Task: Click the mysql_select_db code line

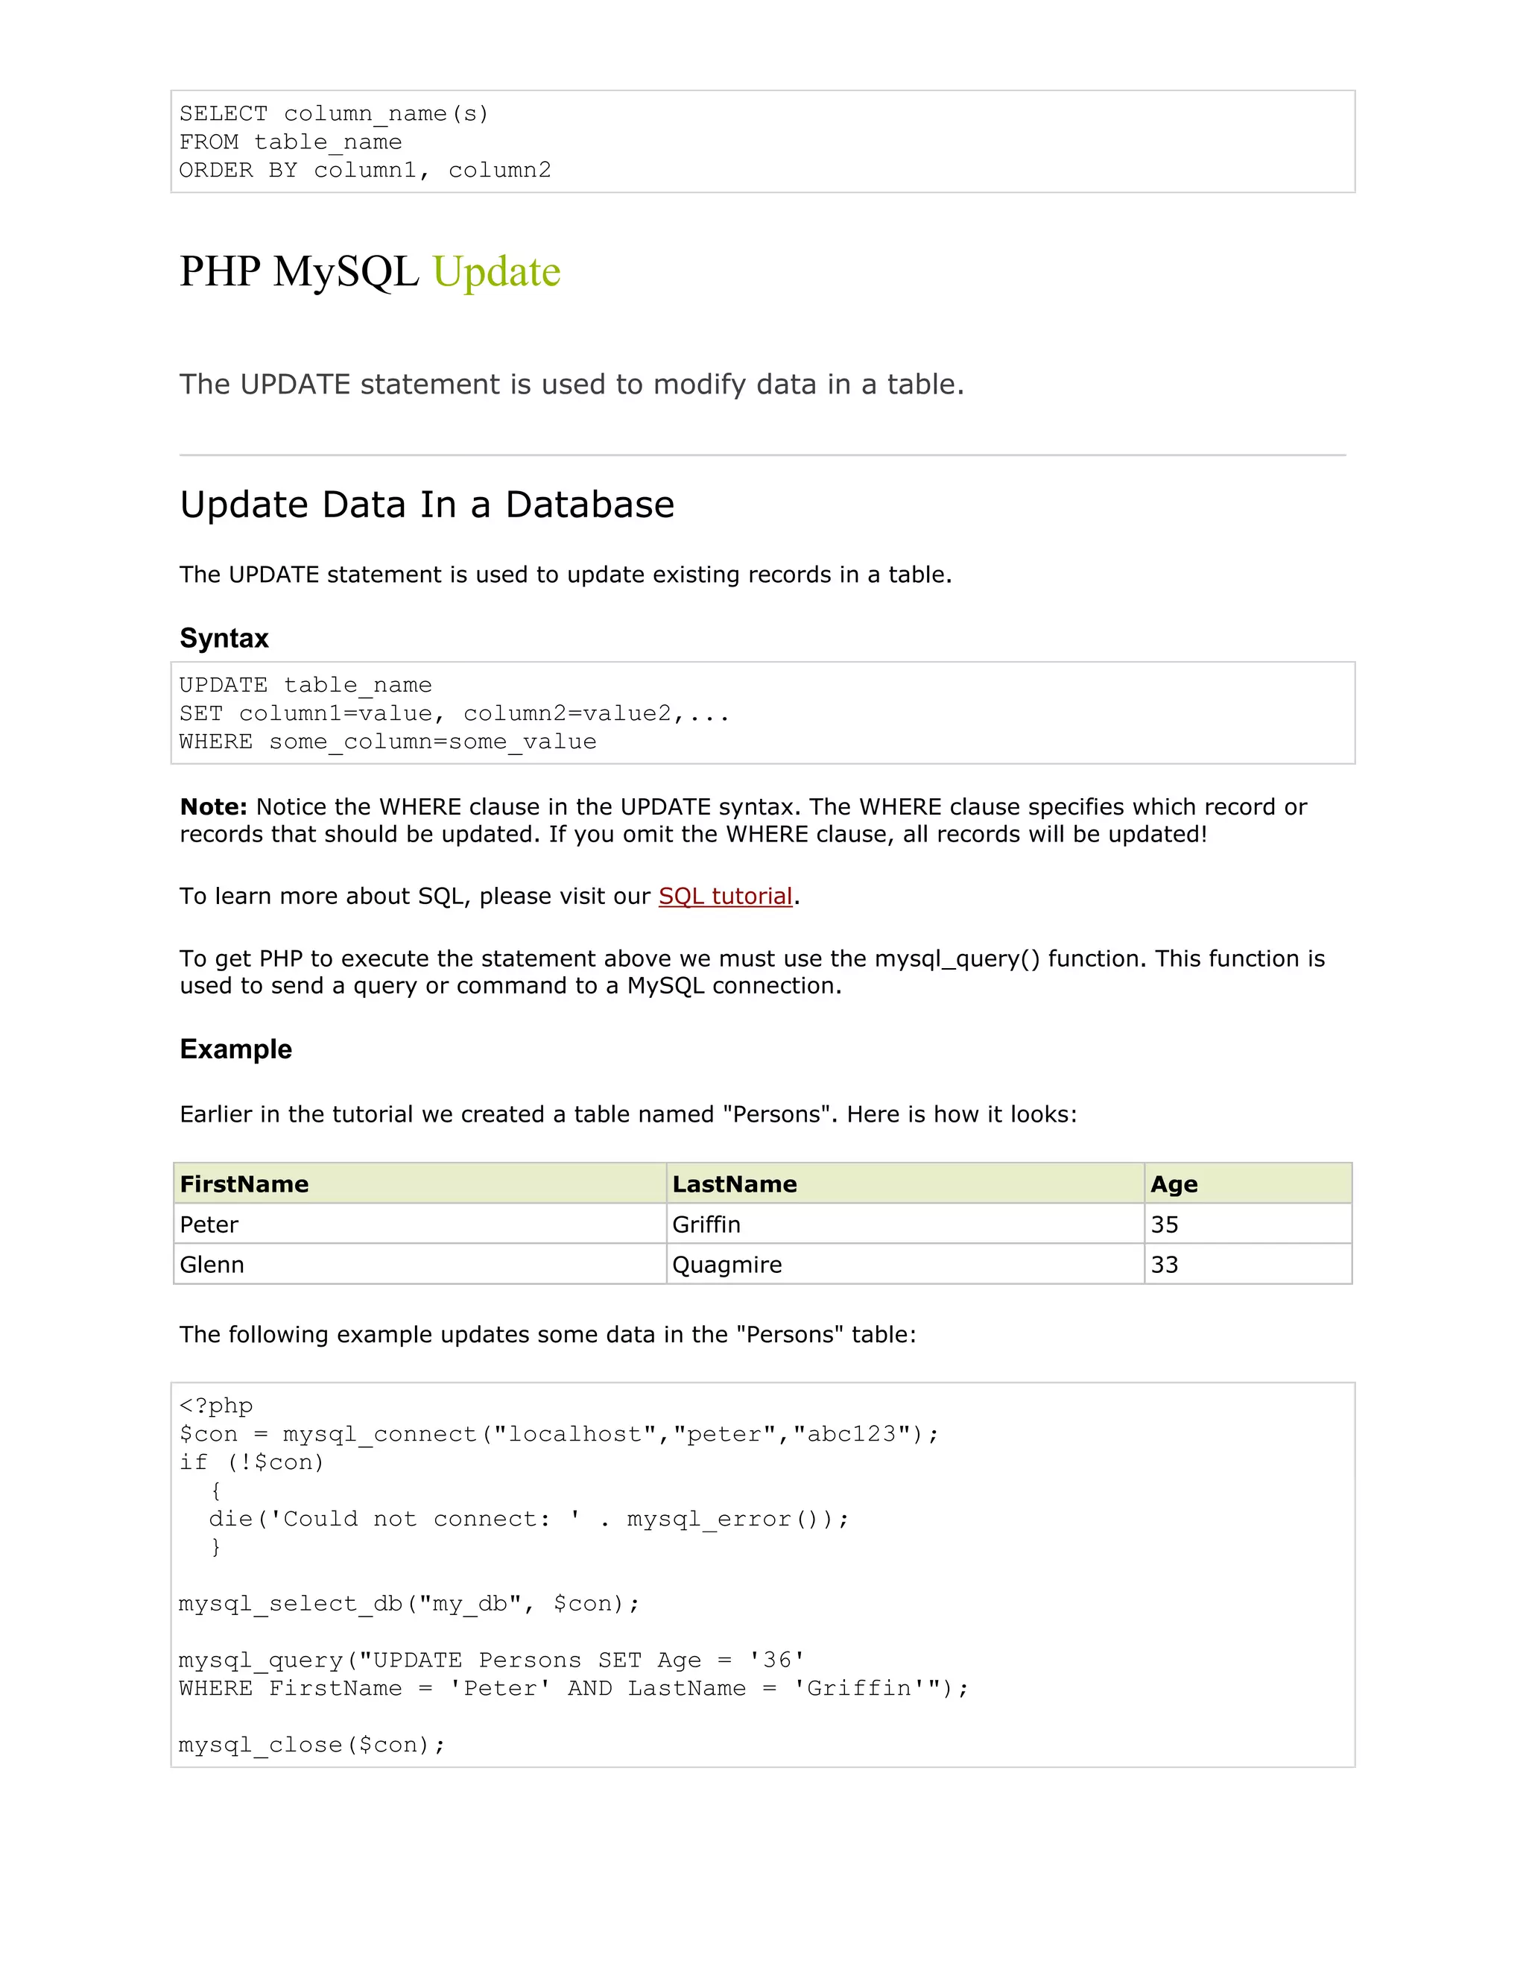Action: 408,1603
